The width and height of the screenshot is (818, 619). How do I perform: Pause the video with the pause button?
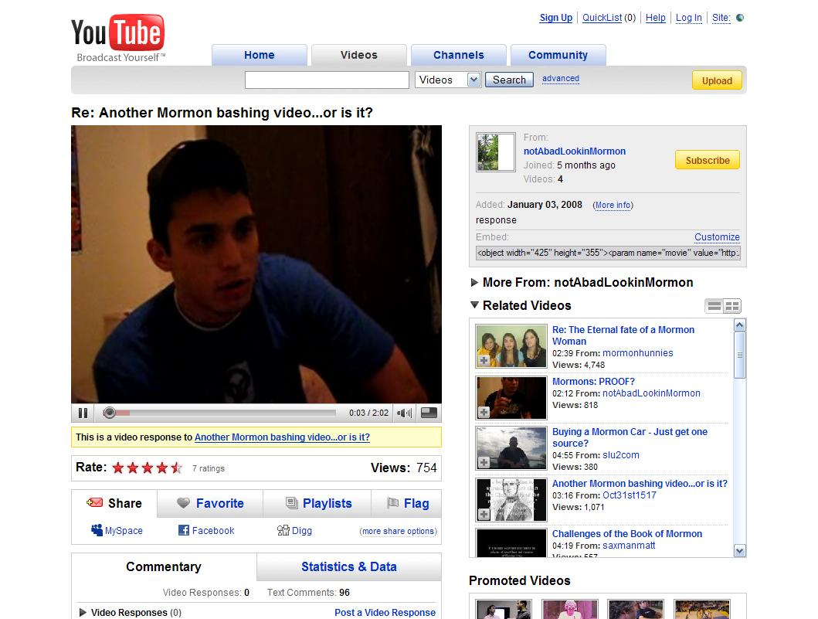(83, 413)
